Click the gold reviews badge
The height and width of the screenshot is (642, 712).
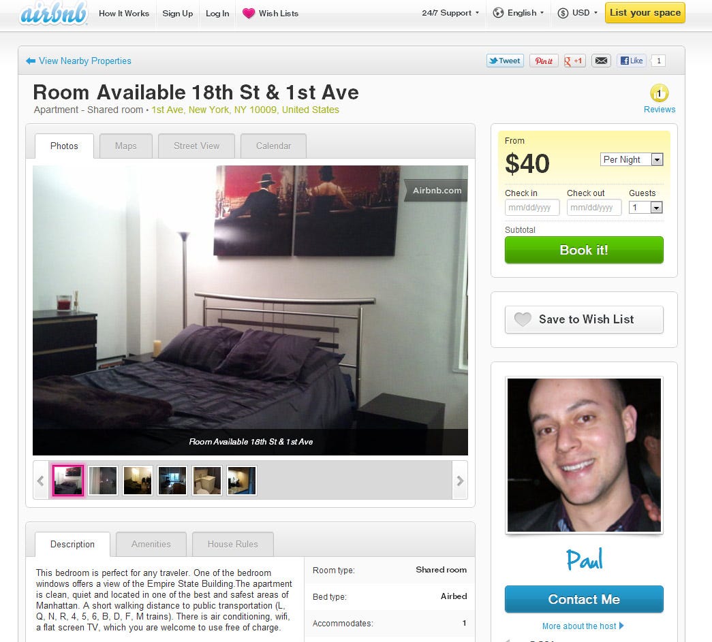click(659, 93)
